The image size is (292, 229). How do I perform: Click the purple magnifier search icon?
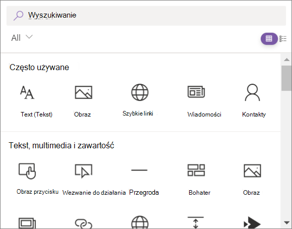pyautogui.click(x=18, y=16)
